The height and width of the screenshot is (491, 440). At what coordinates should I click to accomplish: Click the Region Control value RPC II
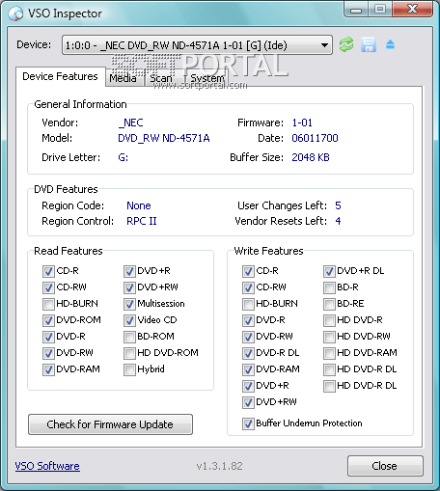[142, 221]
